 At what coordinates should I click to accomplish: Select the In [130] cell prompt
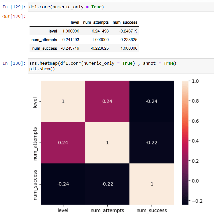(x=13, y=63)
